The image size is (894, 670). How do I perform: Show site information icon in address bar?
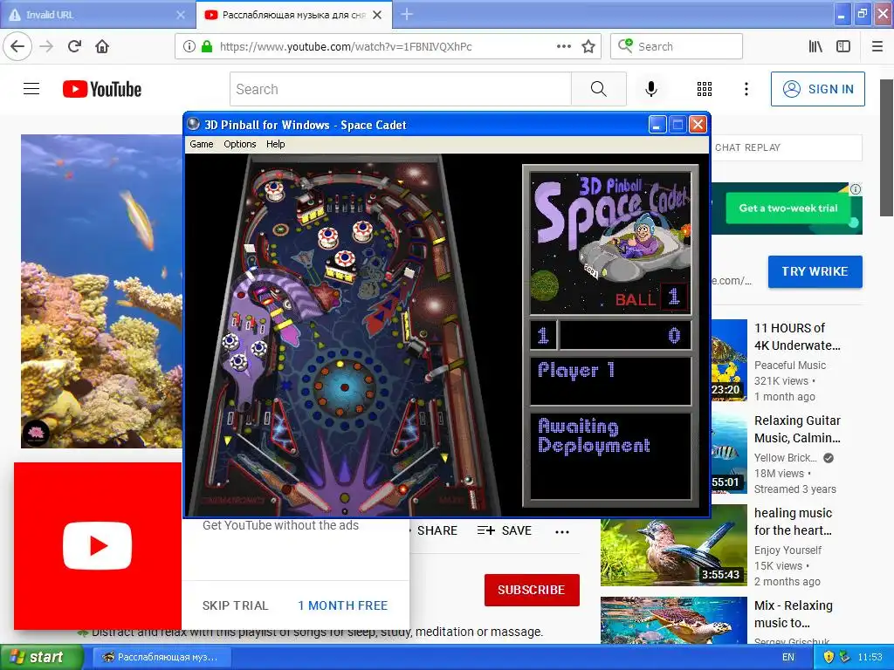(x=189, y=46)
